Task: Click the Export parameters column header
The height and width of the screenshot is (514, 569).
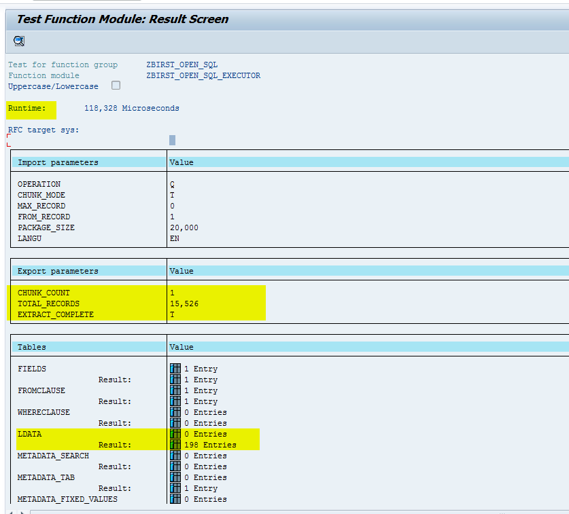Action: tap(58, 271)
